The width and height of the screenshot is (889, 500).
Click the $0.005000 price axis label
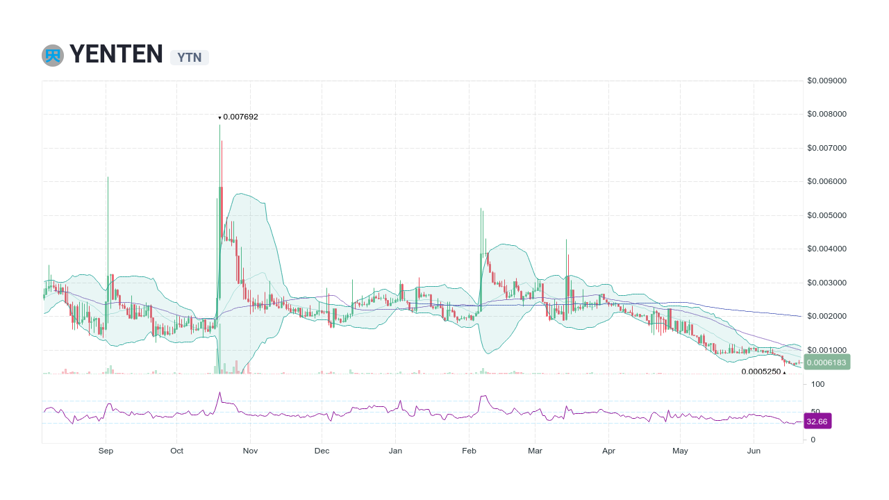point(826,215)
